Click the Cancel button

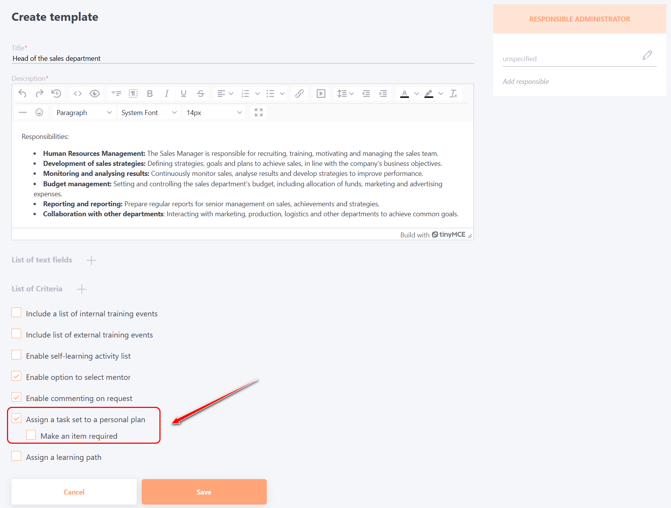click(74, 492)
